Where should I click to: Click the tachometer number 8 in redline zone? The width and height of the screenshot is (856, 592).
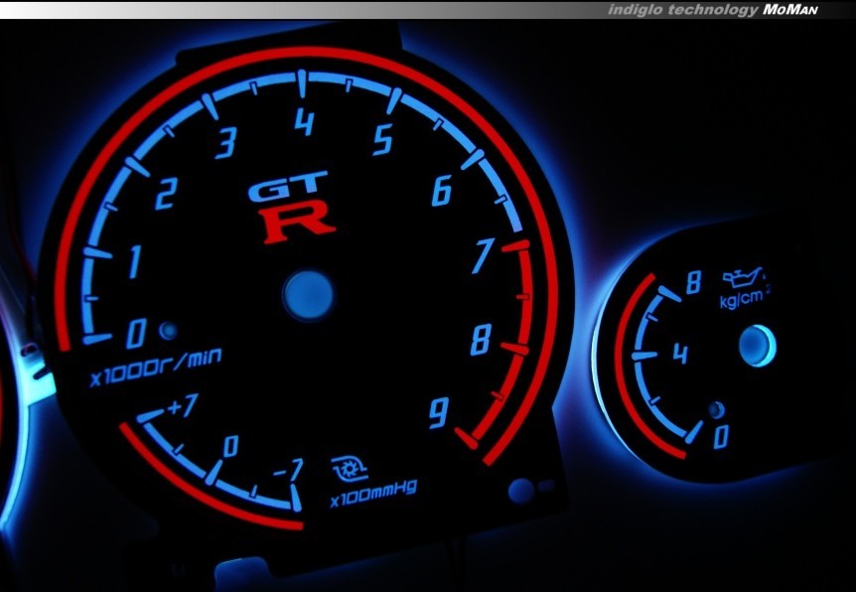click(481, 339)
